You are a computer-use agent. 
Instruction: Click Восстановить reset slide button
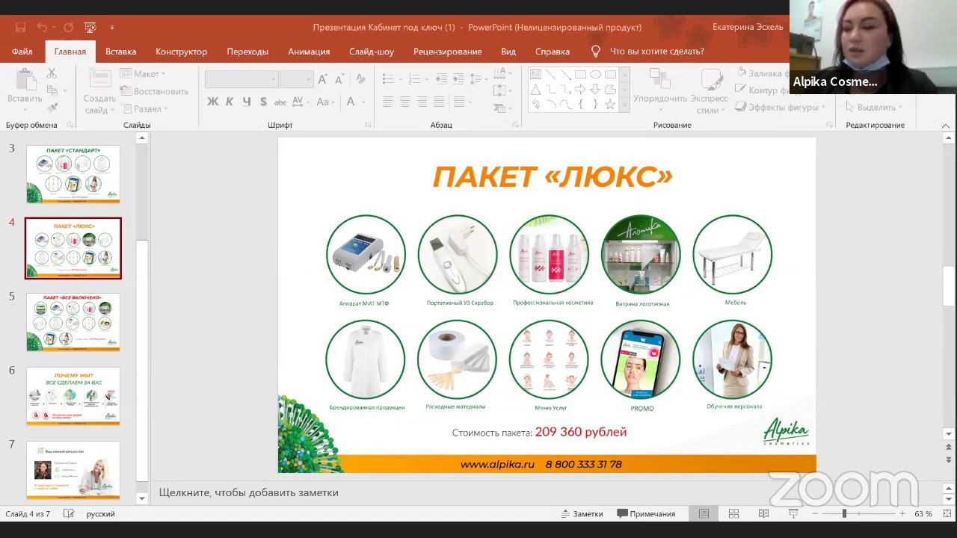155,91
